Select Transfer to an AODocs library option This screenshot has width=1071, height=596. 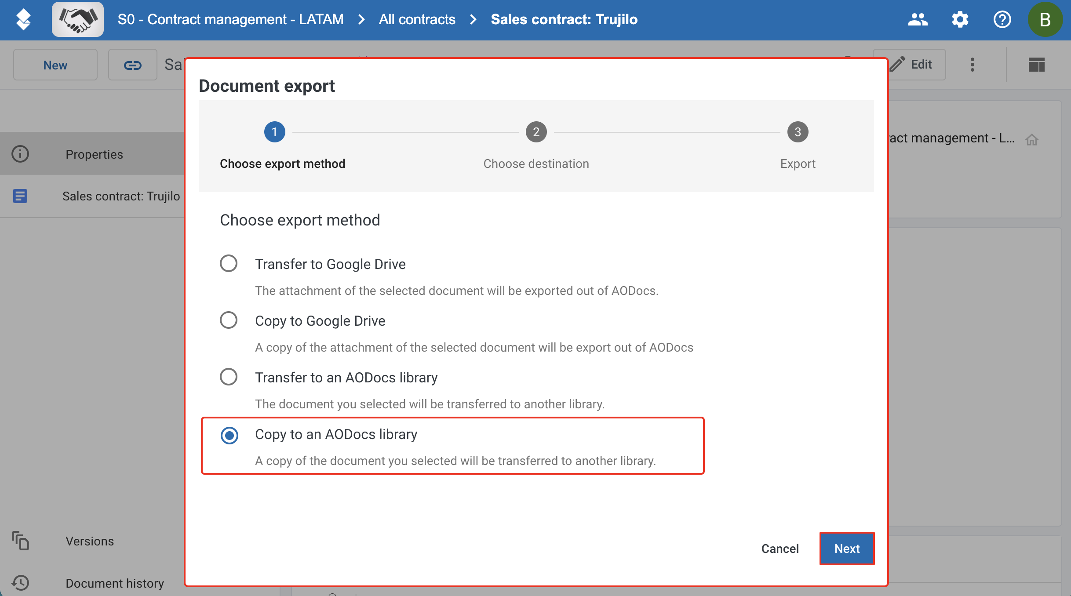[229, 377]
